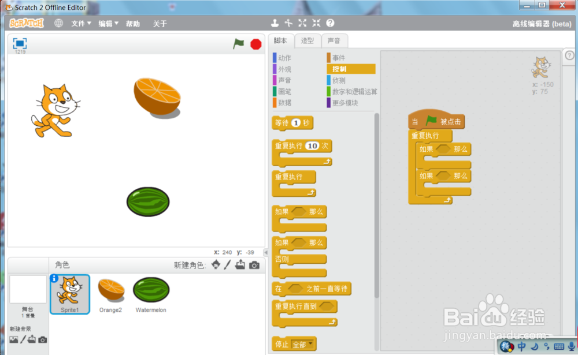Switch to the 声音 tab
Image resolution: width=578 pixels, height=355 pixels.
tap(334, 41)
